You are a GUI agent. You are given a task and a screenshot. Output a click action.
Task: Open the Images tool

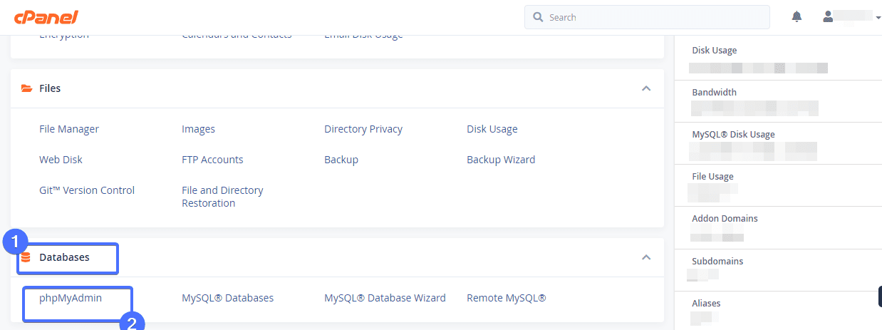pos(198,129)
